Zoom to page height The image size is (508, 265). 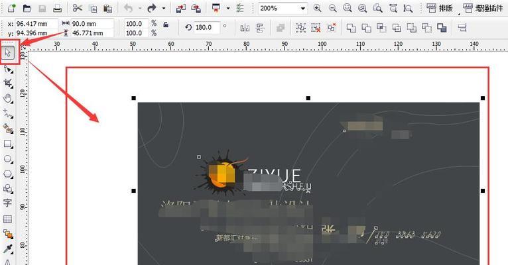409,8
